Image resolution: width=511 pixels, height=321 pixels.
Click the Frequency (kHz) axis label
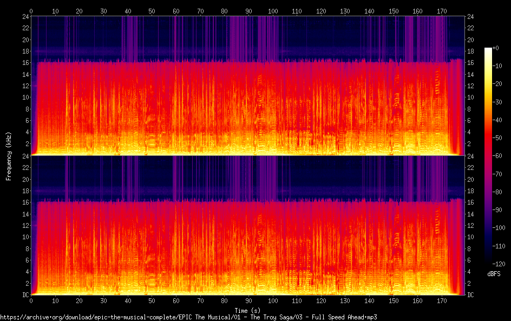pyautogui.click(x=8, y=155)
